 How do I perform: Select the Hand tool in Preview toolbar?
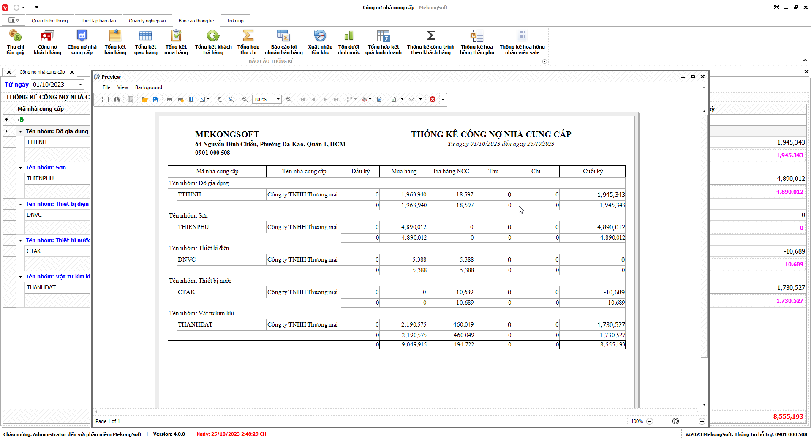click(220, 99)
